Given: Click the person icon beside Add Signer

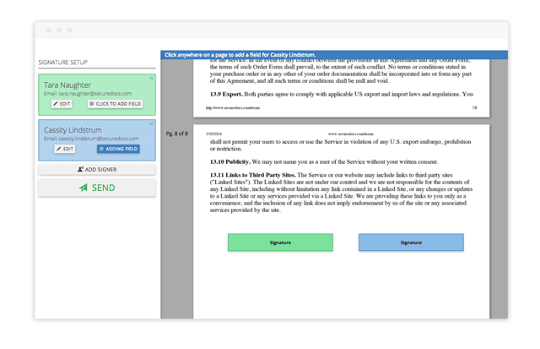Looking at the screenshot, I should point(80,169).
